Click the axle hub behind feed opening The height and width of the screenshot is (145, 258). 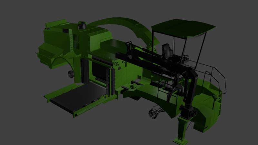[x=70, y=74]
